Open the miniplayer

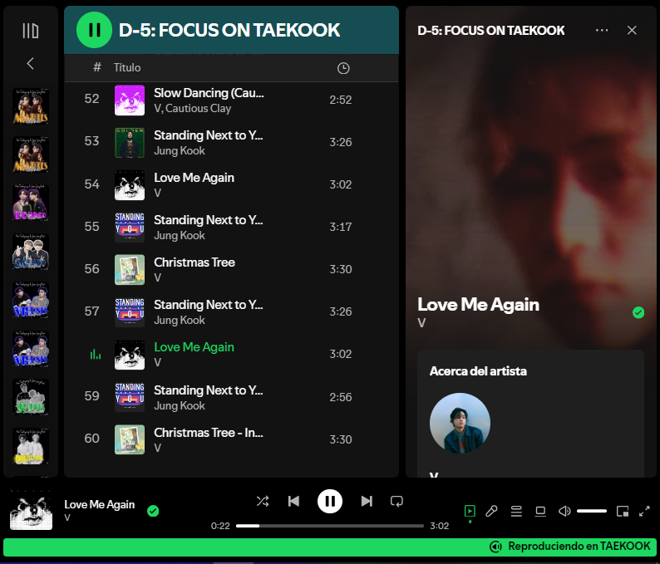coord(622,511)
